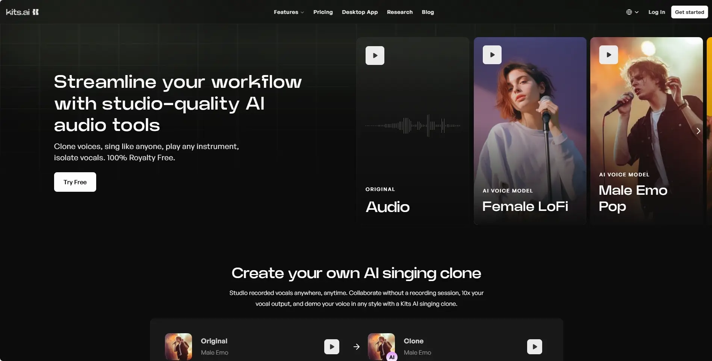Screen dimensions: 712x361
Task: Open the language selector chevron
Action: pyautogui.click(x=637, y=12)
